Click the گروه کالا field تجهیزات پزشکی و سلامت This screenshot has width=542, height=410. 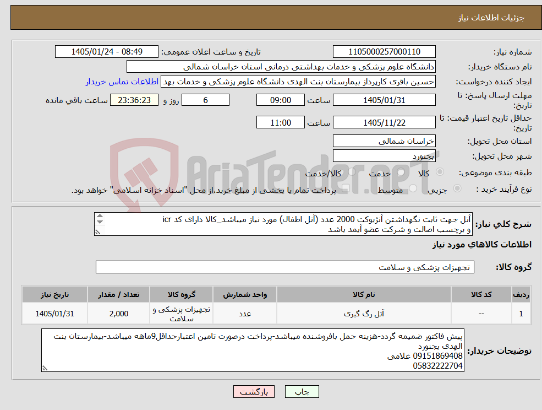[x=285, y=267]
